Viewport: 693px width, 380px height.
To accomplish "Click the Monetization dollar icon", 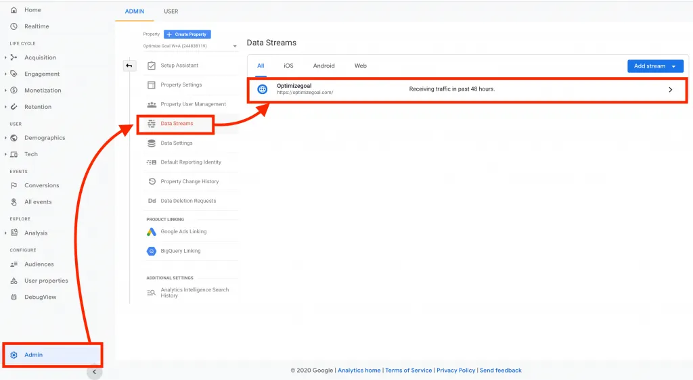I will point(14,90).
